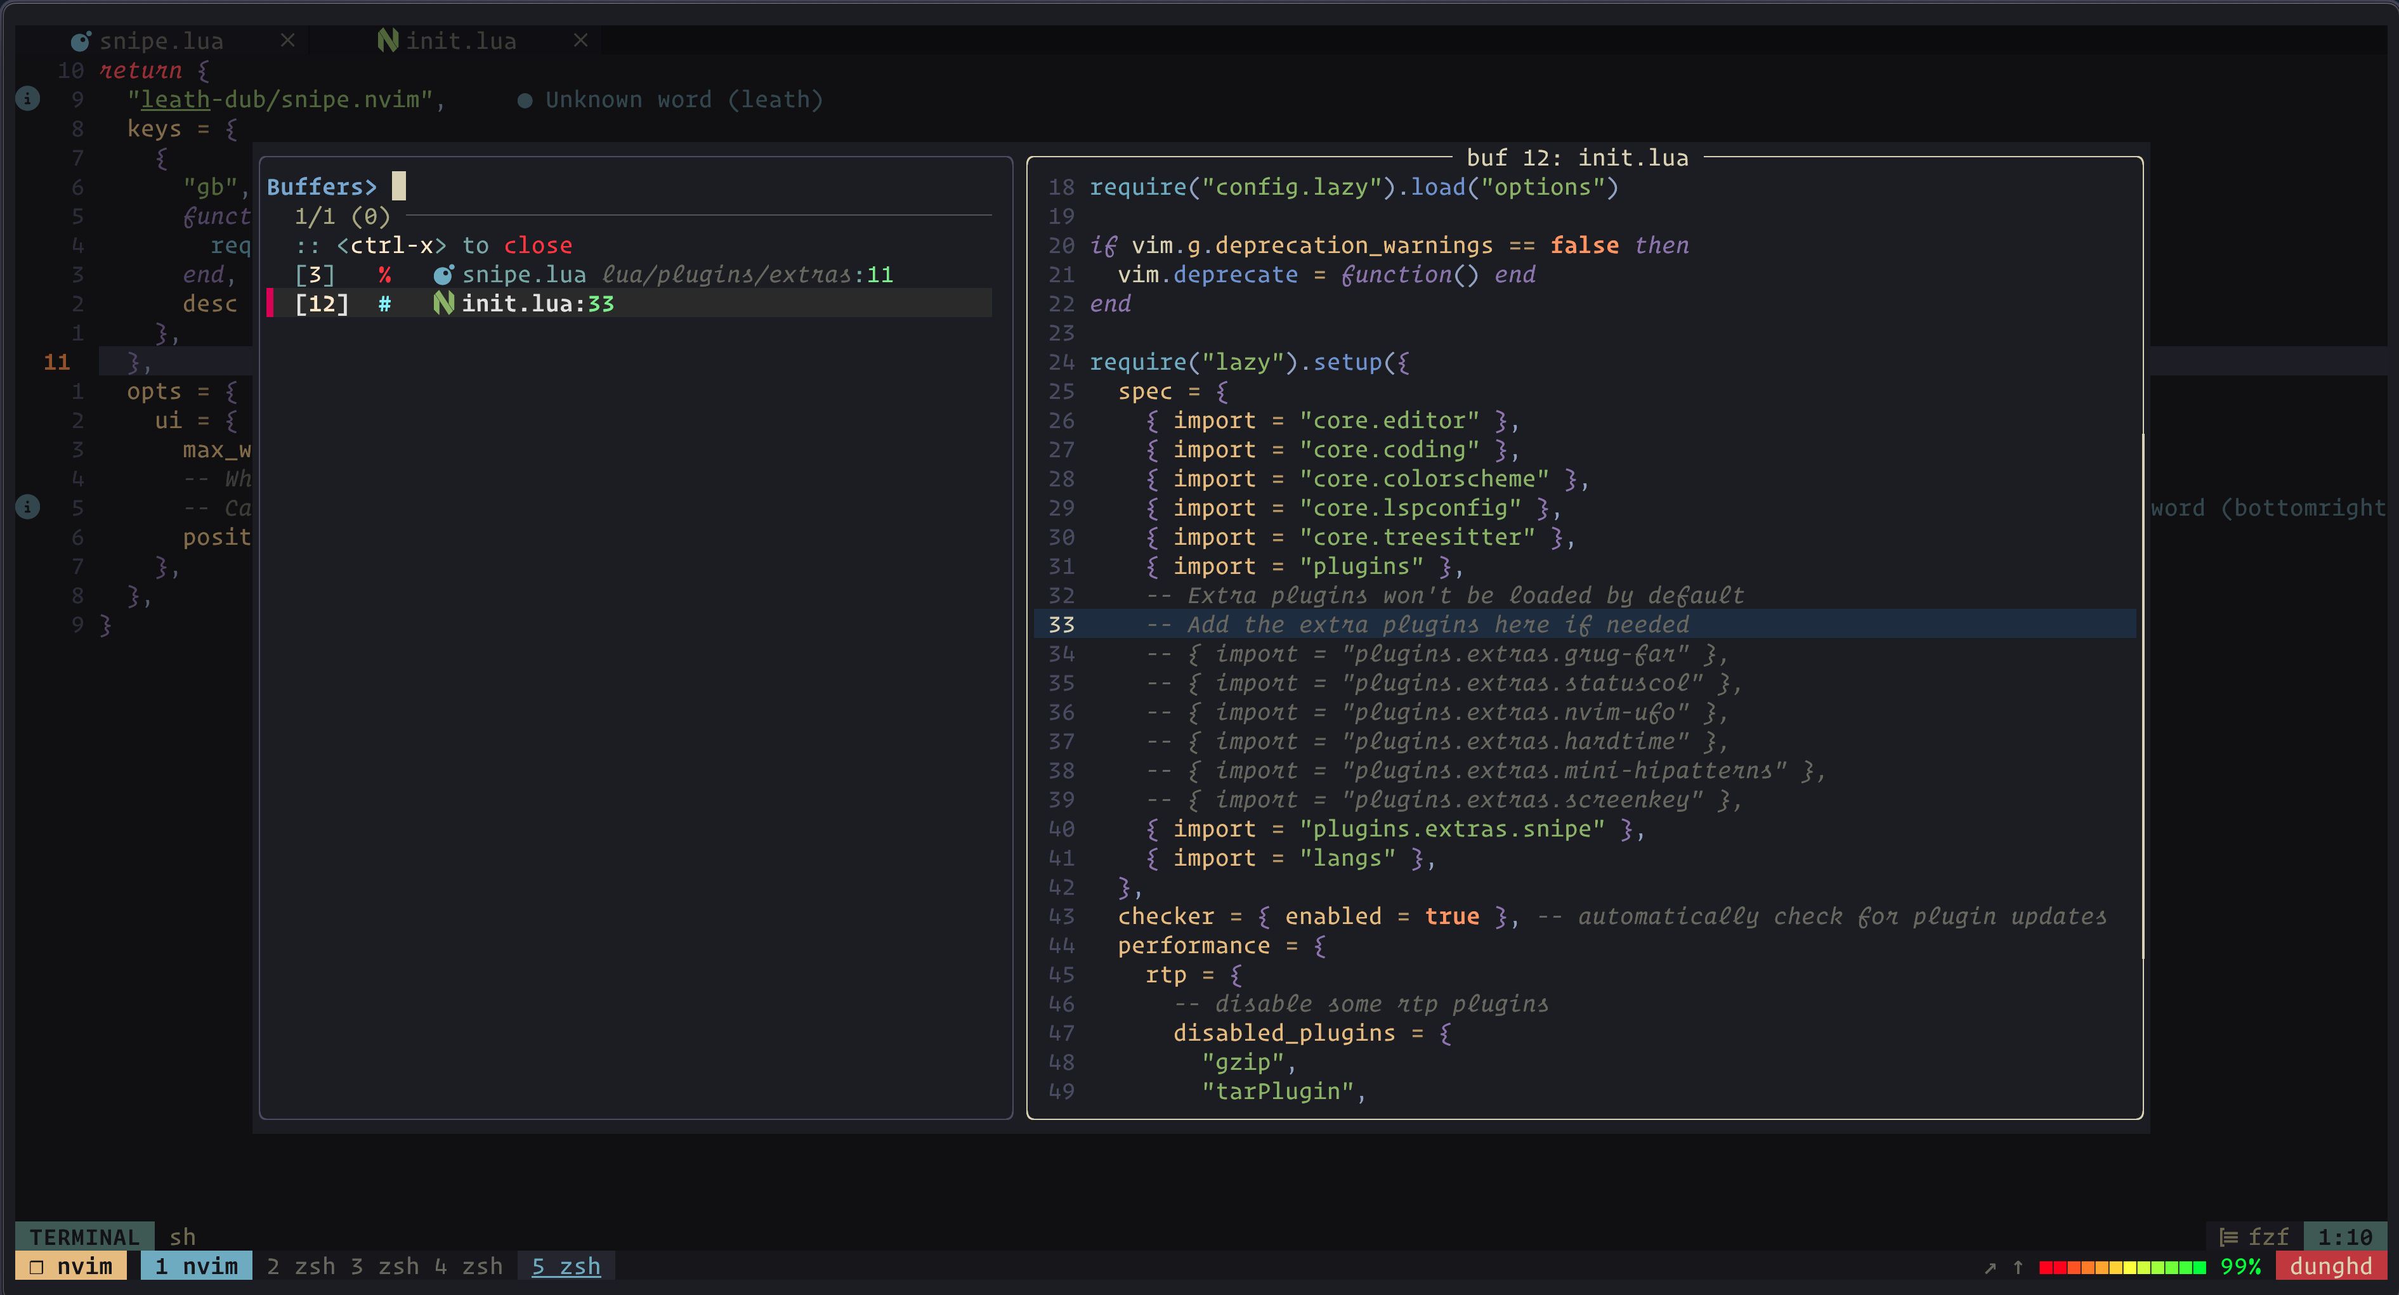Click the 'buf 12: init.lua' preview title

(1577, 157)
